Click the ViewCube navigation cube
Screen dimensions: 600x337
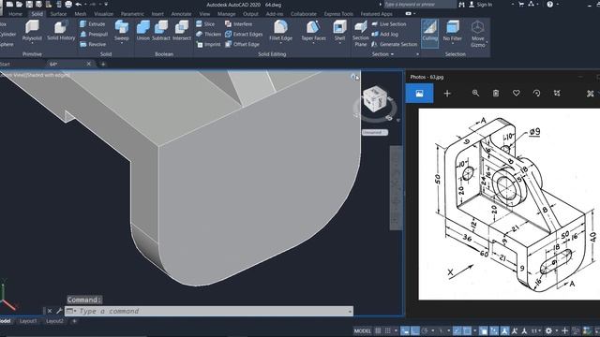click(375, 100)
